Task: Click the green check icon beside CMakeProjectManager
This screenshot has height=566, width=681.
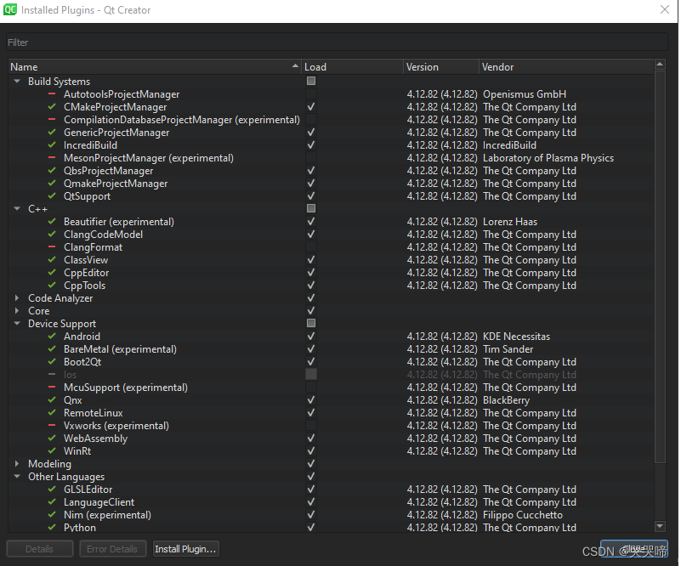Action: [52, 107]
